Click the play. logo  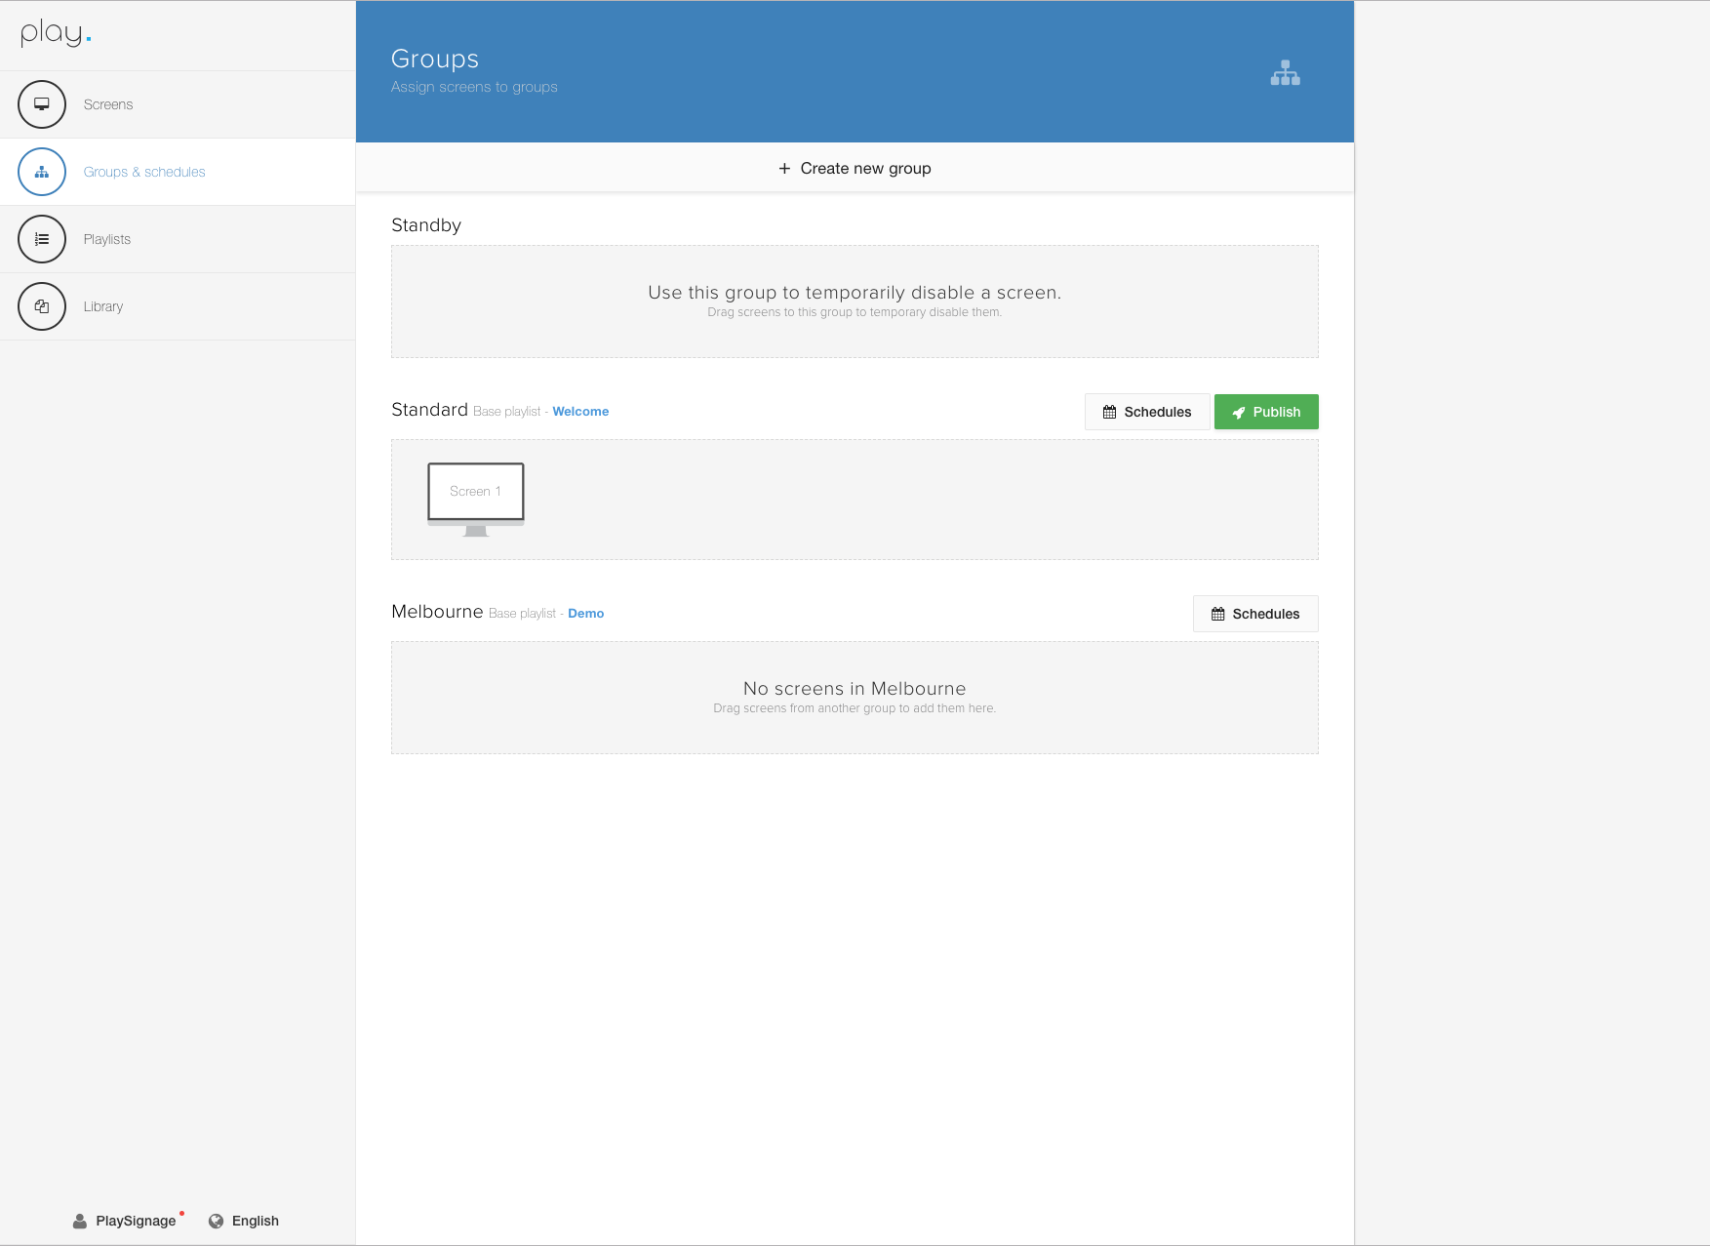[56, 34]
